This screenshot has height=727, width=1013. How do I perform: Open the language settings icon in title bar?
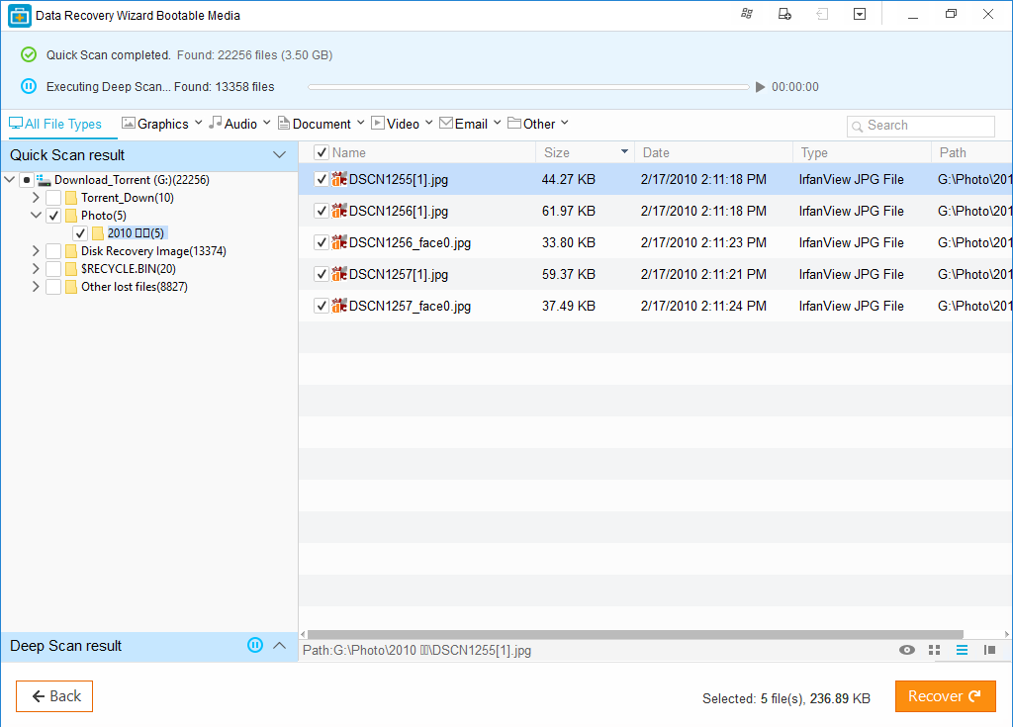coord(747,14)
